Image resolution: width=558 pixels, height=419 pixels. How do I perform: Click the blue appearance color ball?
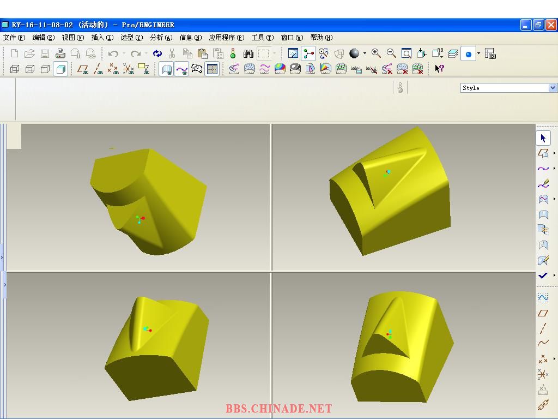[x=468, y=53]
